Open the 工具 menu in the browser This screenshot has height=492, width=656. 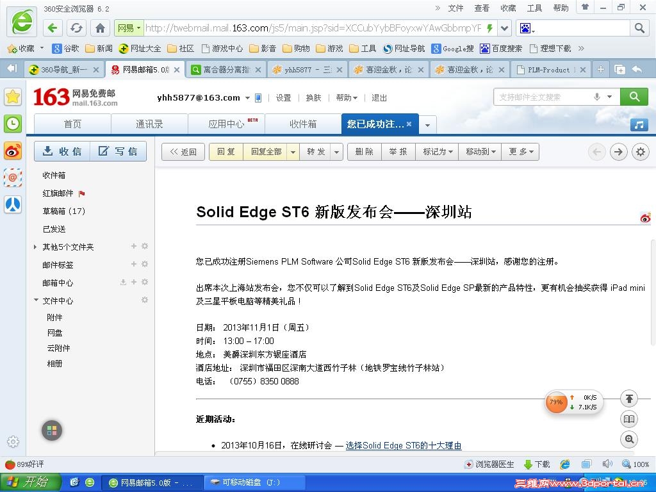pyautogui.click(x=534, y=8)
